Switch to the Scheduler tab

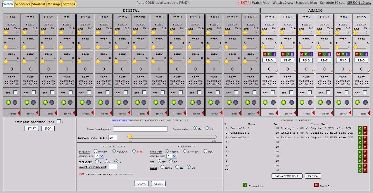pos(23,4)
